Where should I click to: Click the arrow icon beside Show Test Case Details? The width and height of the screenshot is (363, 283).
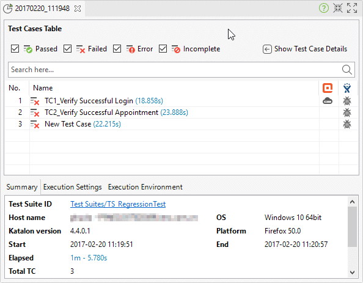point(267,50)
